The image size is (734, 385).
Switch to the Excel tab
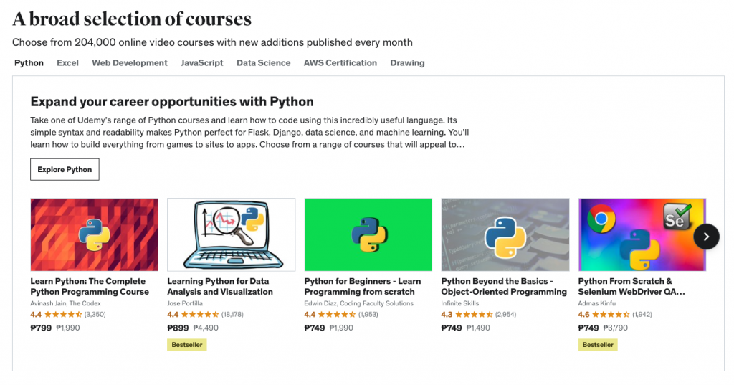(x=67, y=63)
